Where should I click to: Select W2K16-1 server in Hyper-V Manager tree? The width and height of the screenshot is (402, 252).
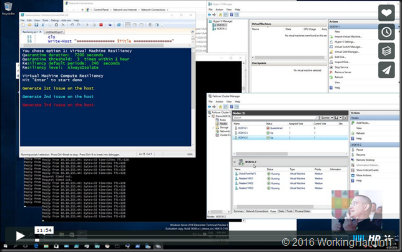221,25
